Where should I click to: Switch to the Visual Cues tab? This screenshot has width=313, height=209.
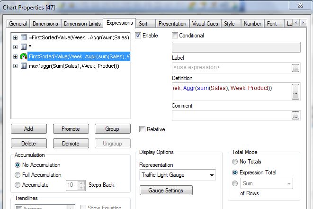(205, 24)
